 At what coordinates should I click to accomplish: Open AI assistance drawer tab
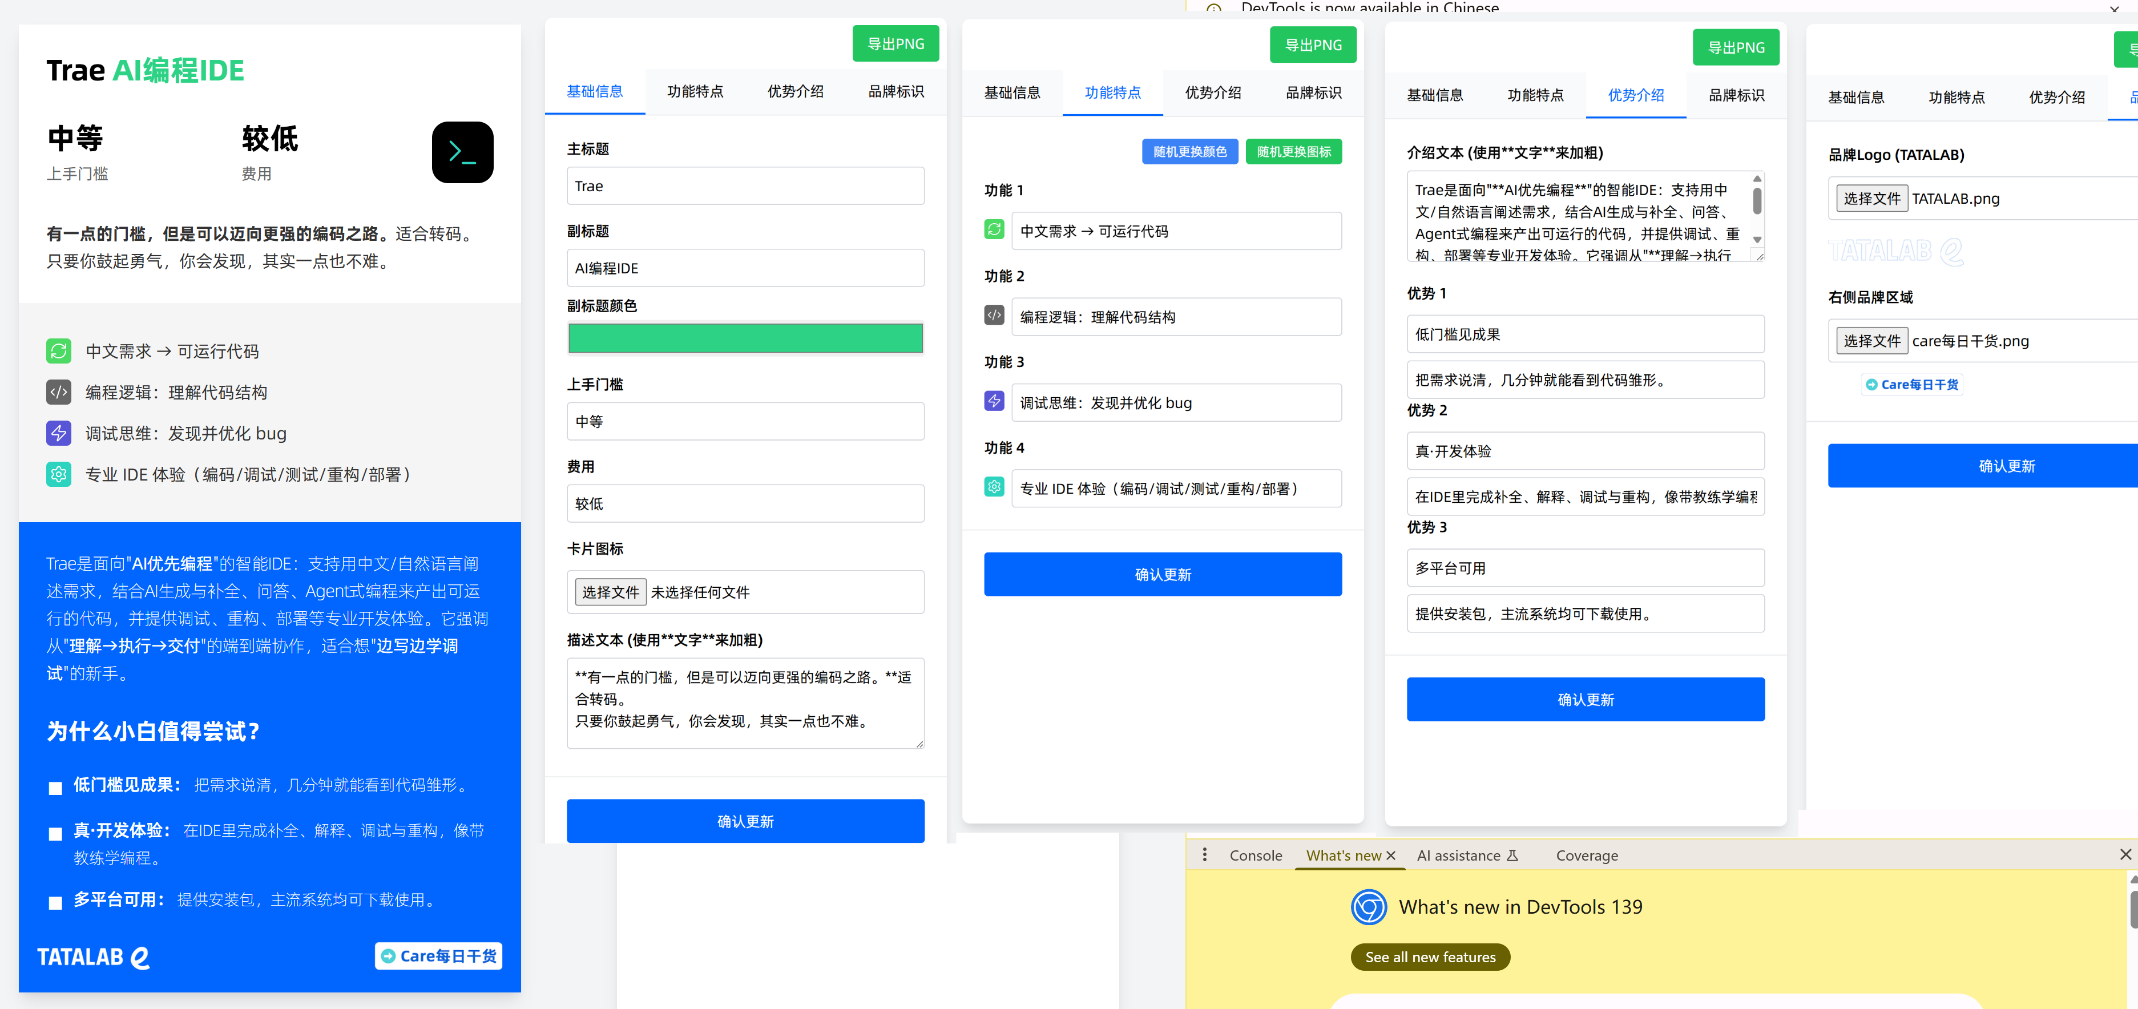point(1467,855)
